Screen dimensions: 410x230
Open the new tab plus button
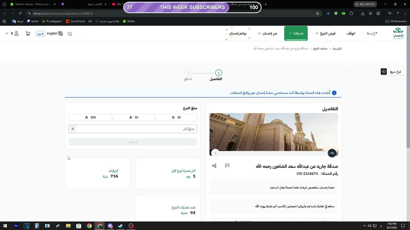point(266,4)
